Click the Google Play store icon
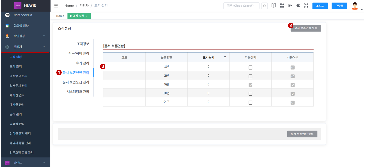This screenshot has width=365, height=167. (290, 6)
